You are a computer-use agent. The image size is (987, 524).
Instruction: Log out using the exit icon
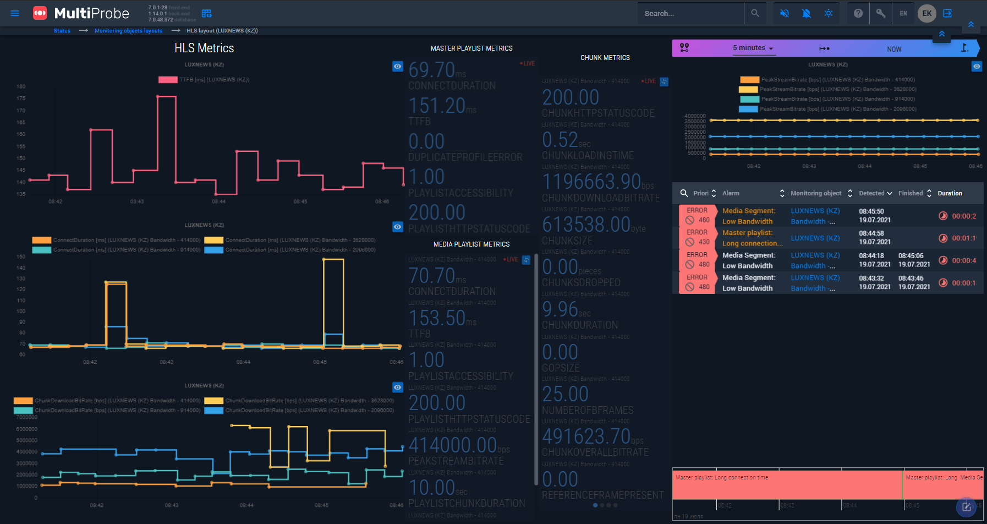947,13
